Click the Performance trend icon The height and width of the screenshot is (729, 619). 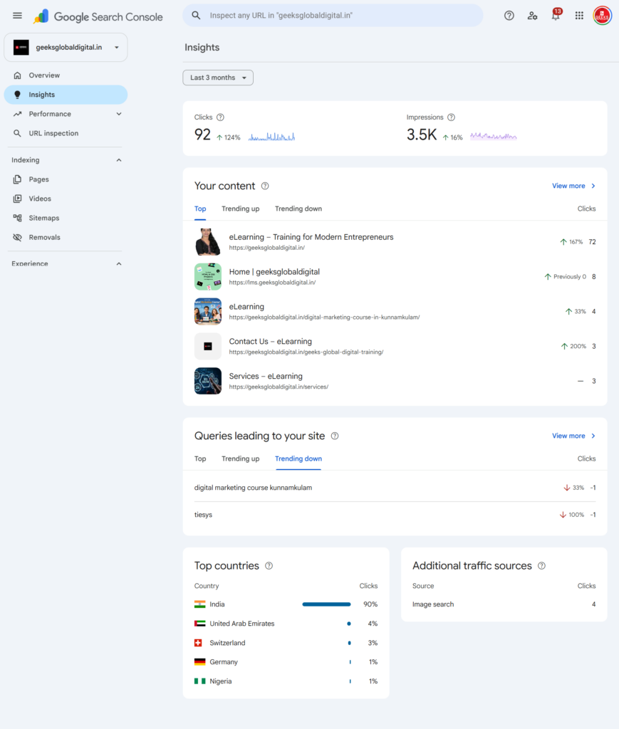pyautogui.click(x=17, y=114)
